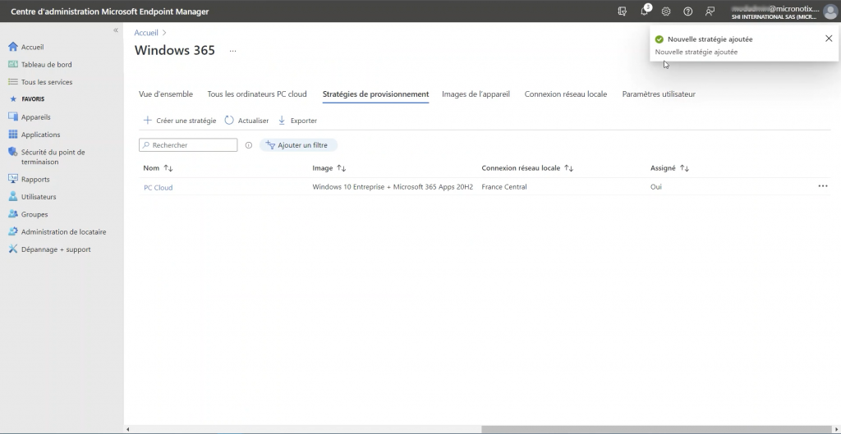Collapse the left navigation with chevrons
The height and width of the screenshot is (434, 841).
[x=115, y=30]
